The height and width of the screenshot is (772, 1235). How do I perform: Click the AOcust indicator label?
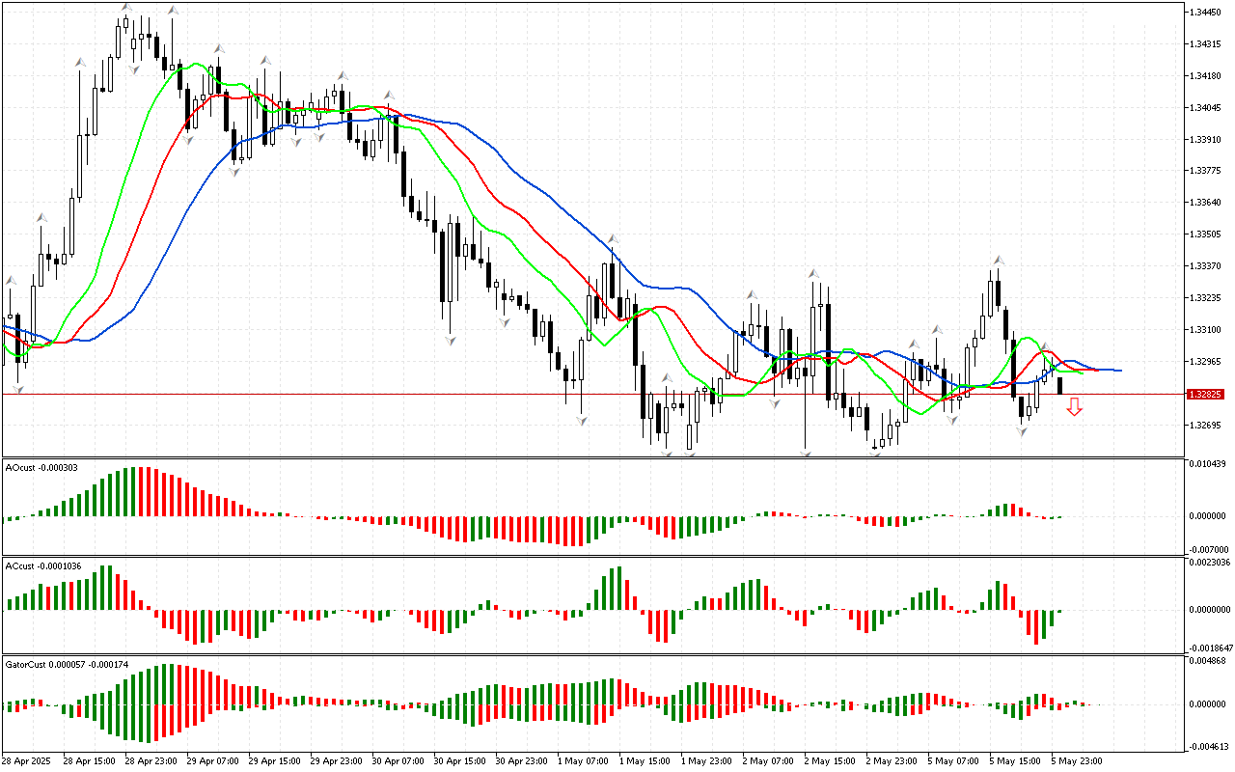[41, 468]
